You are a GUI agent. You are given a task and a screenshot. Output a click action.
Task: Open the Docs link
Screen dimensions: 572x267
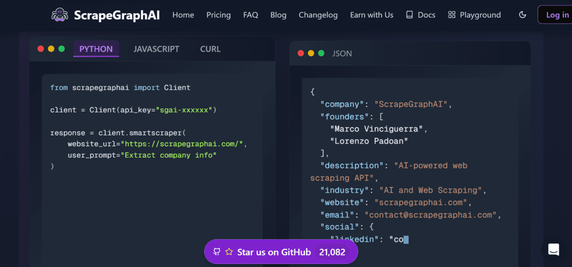[x=420, y=15]
